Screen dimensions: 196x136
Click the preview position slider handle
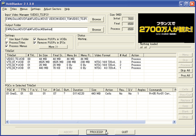(150, 47)
